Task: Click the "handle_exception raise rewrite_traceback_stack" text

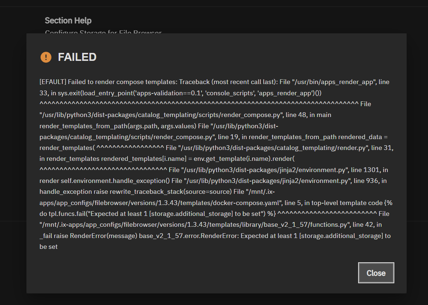Action: point(136,192)
